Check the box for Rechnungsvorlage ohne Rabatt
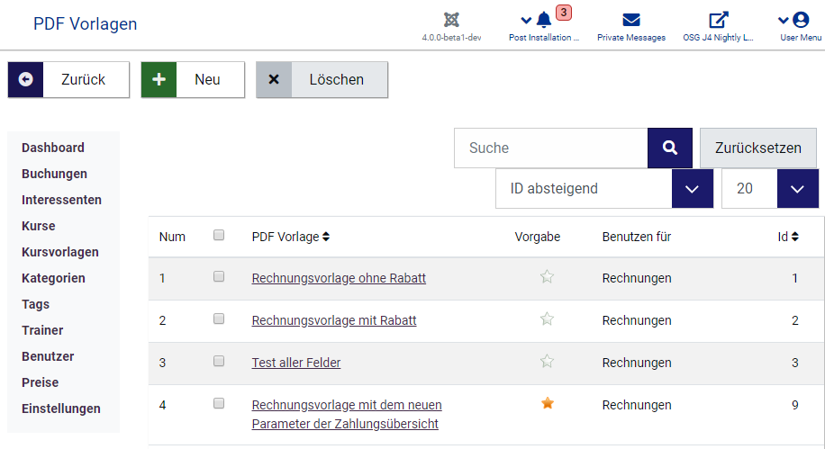Image resolution: width=825 pixels, height=449 pixels. 219,276
